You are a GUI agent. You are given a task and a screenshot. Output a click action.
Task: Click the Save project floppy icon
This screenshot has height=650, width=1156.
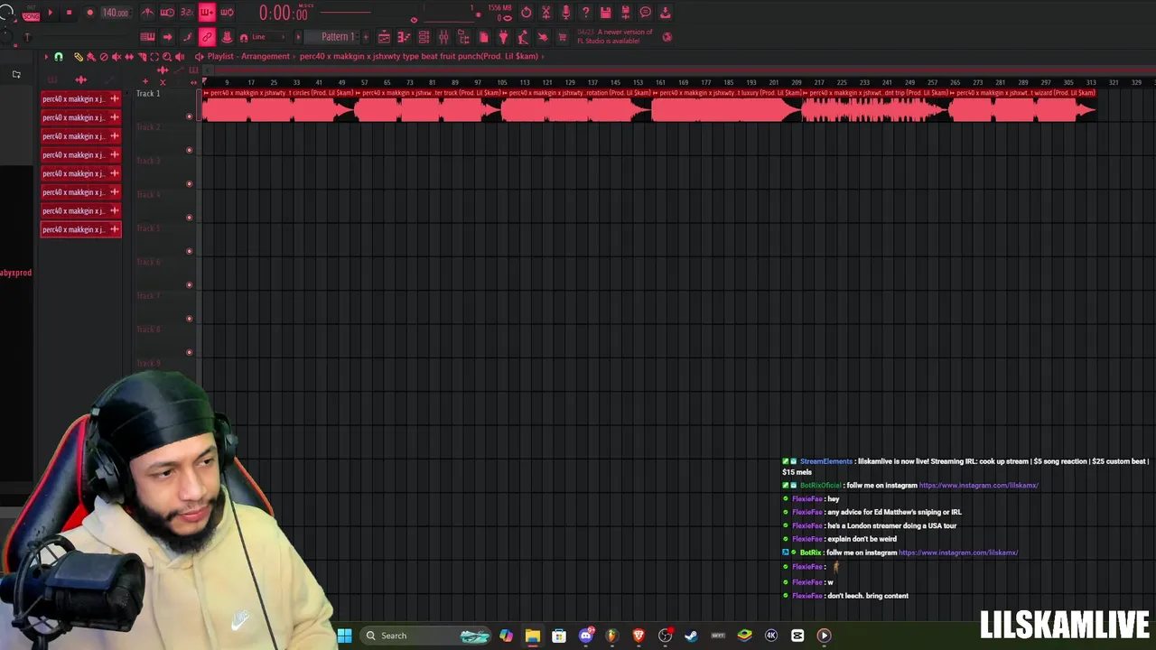[606, 13]
